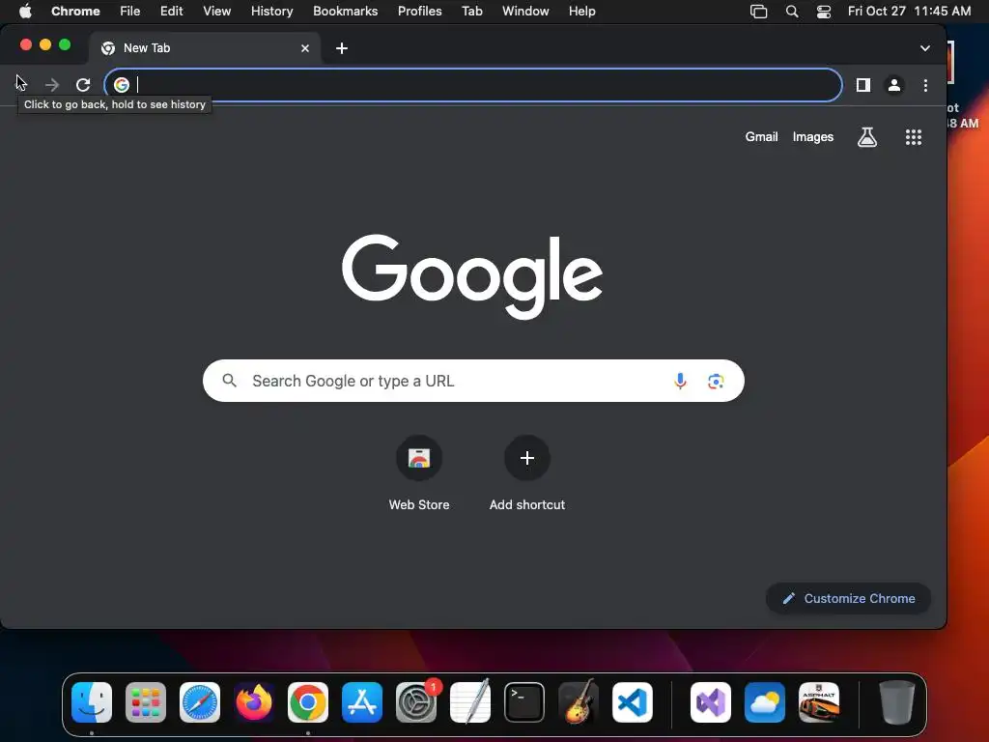The image size is (989, 742).
Task: Open Google Images link
Action: [813, 137]
